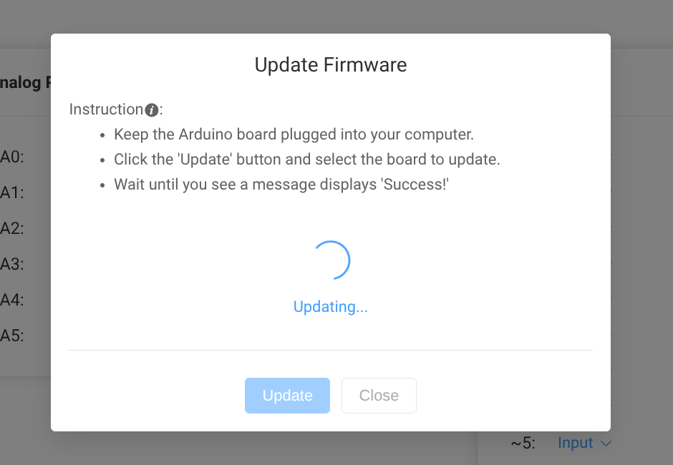Select the A0 analog pin label

click(x=12, y=157)
